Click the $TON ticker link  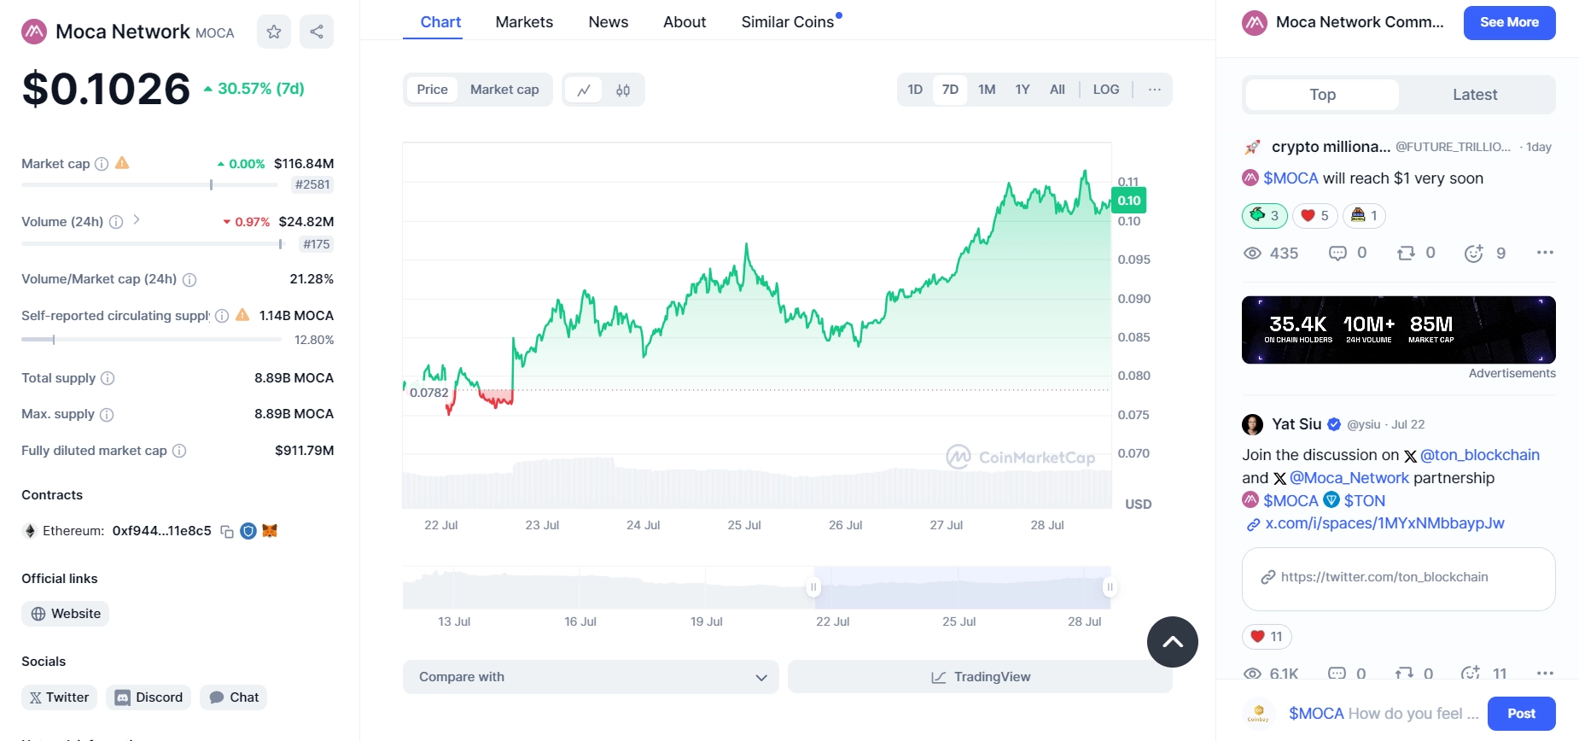pyautogui.click(x=1364, y=501)
